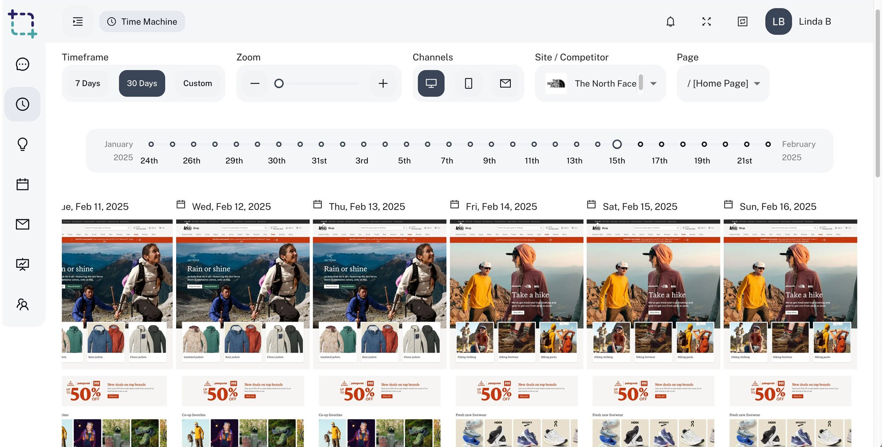
Task: Open LB user avatar
Action: click(x=778, y=22)
